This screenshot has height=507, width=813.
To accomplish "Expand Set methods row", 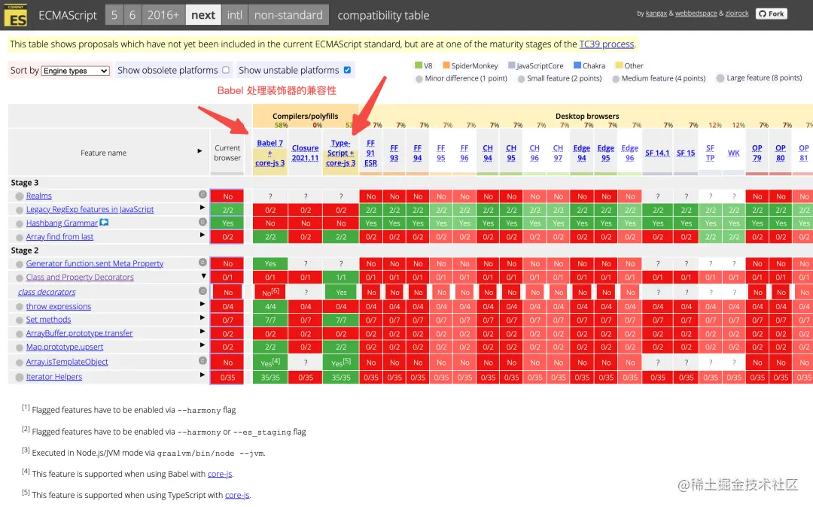I will (202, 318).
